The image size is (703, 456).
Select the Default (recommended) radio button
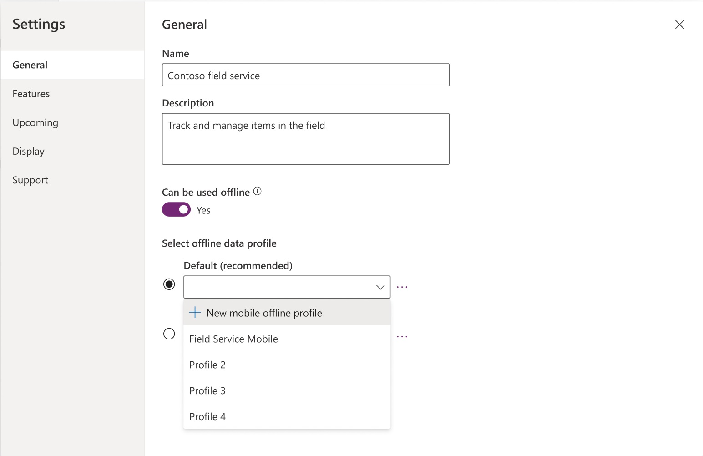coord(169,284)
